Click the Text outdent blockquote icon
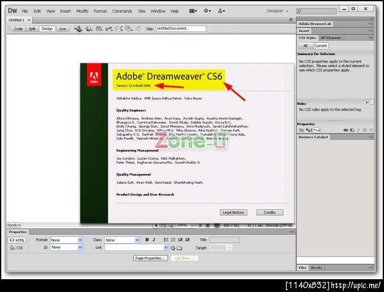This screenshot has height=292, width=384. point(180,240)
